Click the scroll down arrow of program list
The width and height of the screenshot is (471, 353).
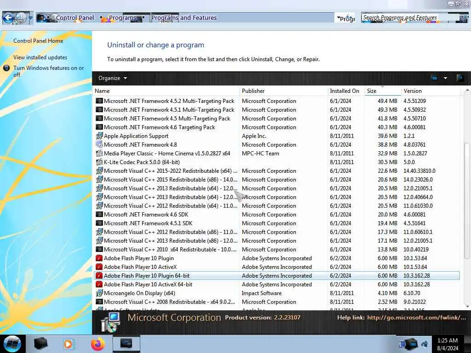(467, 307)
